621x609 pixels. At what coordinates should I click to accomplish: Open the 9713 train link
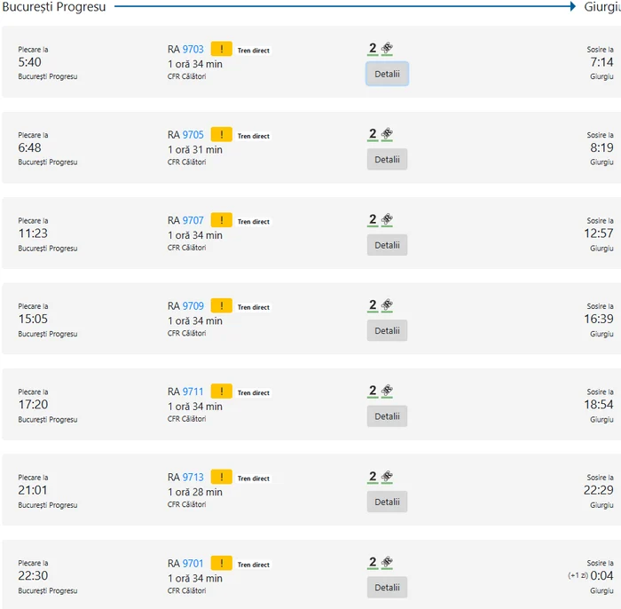193,478
